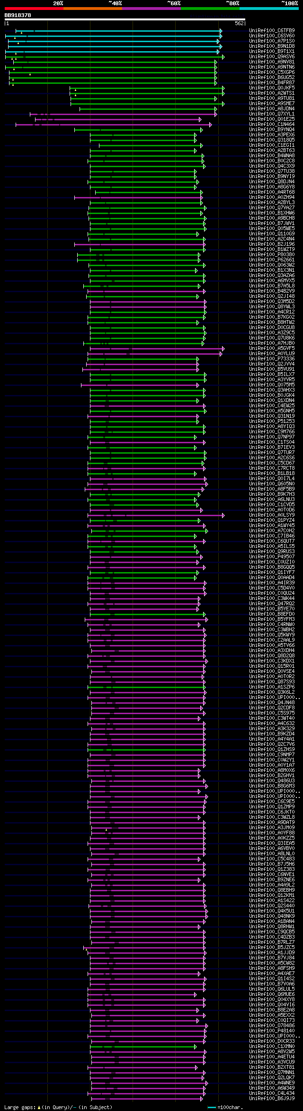Click the hit label UniRef100_B7JWV1
Screen dimensions: 303x1111
click(x=272, y=224)
